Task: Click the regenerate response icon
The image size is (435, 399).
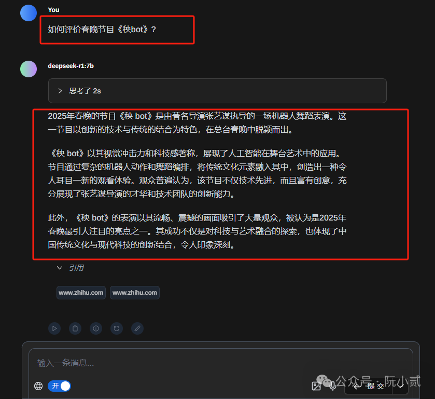Action: pyautogui.click(x=117, y=328)
